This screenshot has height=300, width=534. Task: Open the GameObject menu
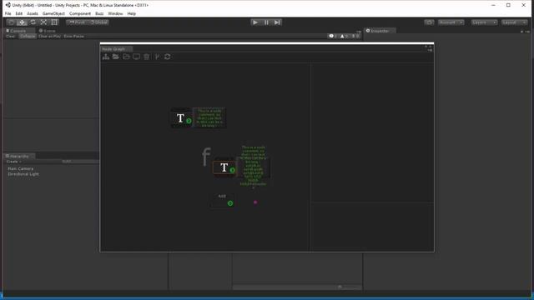click(53, 13)
